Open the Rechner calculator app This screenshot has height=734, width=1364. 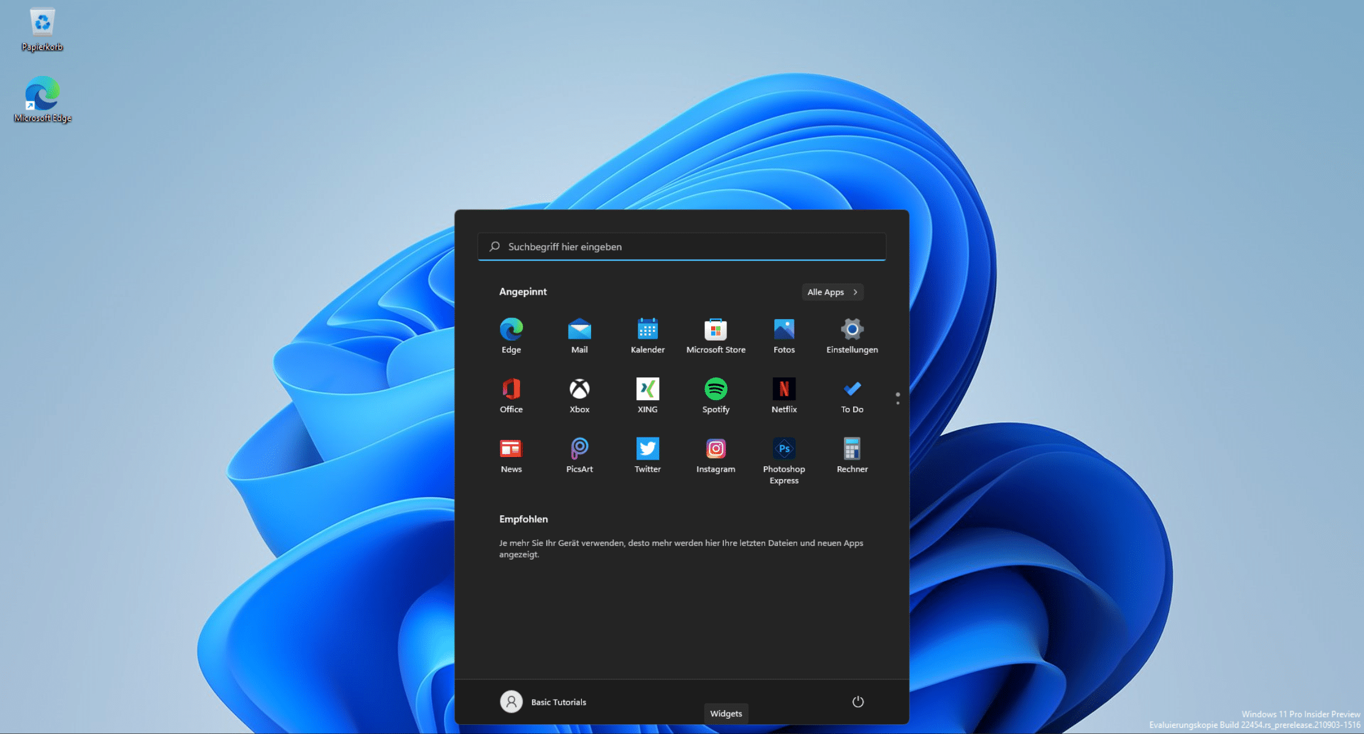(851, 449)
